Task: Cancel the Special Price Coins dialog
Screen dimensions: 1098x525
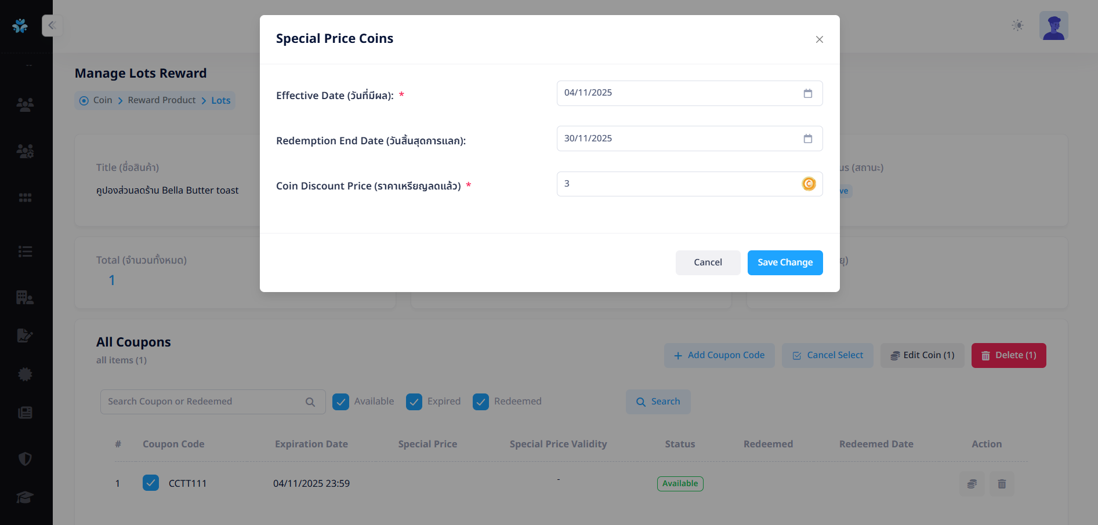Action: click(708, 262)
